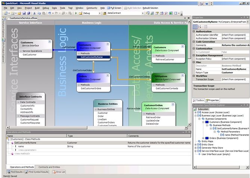Open the Error List tab

click(59, 172)
